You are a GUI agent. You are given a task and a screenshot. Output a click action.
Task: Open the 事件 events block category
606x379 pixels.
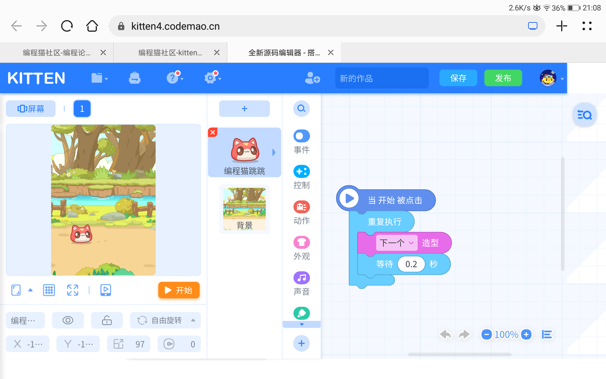302,142
